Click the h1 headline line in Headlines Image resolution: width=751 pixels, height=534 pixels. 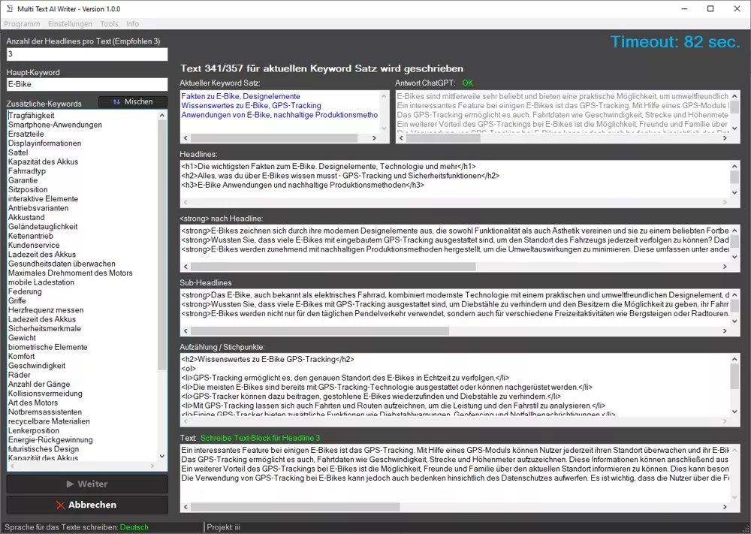pyautogui.click(x=328, y=167)
